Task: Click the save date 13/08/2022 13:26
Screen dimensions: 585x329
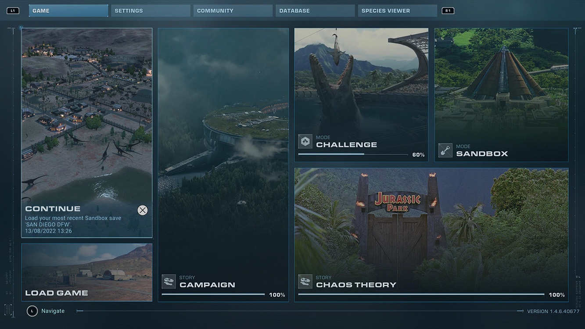Action: [48, 231]
